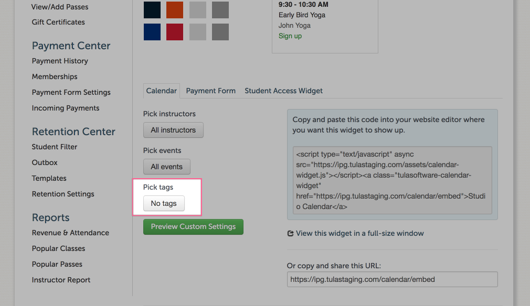Open Retention Settings
The height and width of the screenshot is (306, 530).
[x=63, y=194]
